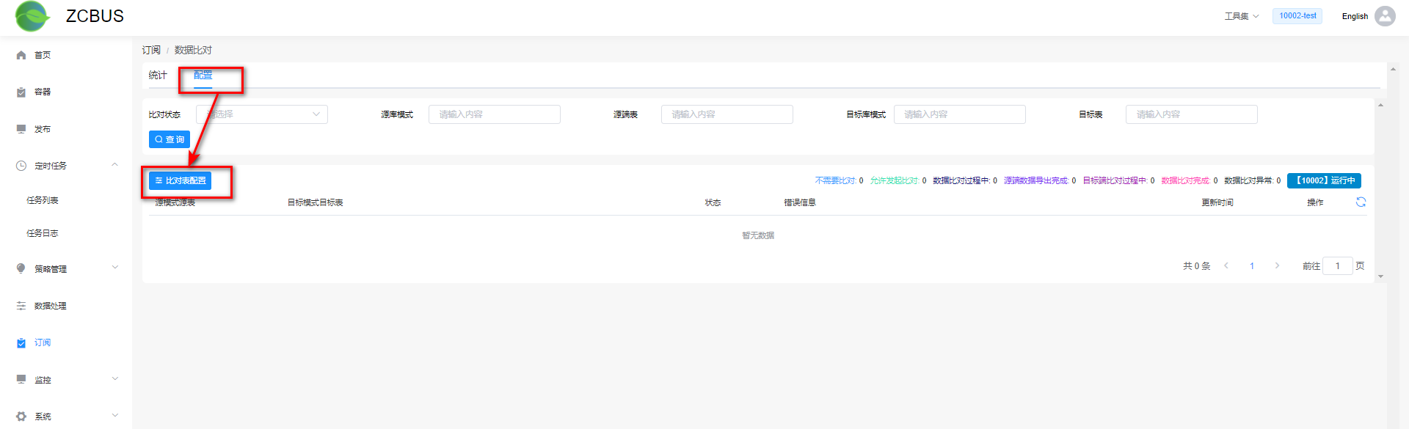
Task: Click the clock icon beside 定时任务
Action: (x=21, y=166)
